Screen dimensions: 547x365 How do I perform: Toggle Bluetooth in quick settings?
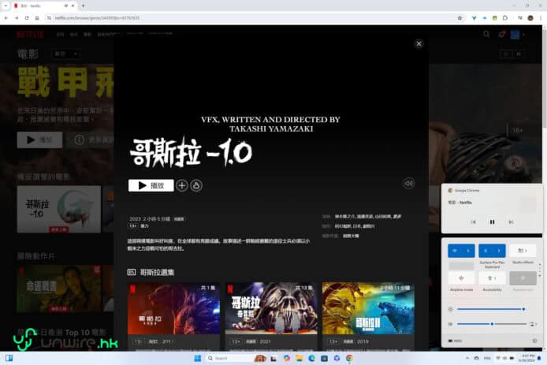[x=486, y=251]
